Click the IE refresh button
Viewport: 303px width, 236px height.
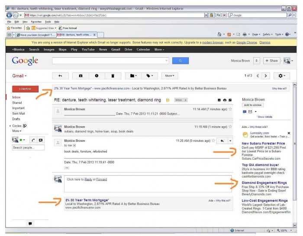coord(218,15)
